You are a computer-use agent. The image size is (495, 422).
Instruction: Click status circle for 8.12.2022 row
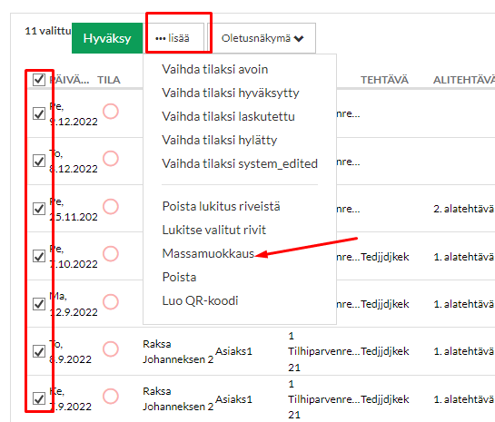coord(111,159)
